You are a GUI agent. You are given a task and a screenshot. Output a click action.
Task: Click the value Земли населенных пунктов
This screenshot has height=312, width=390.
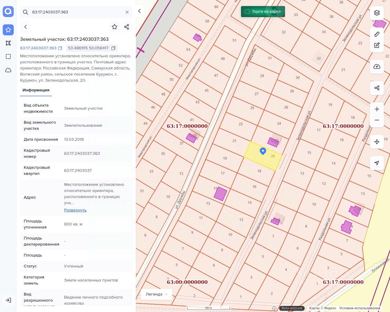click(91, 280)
